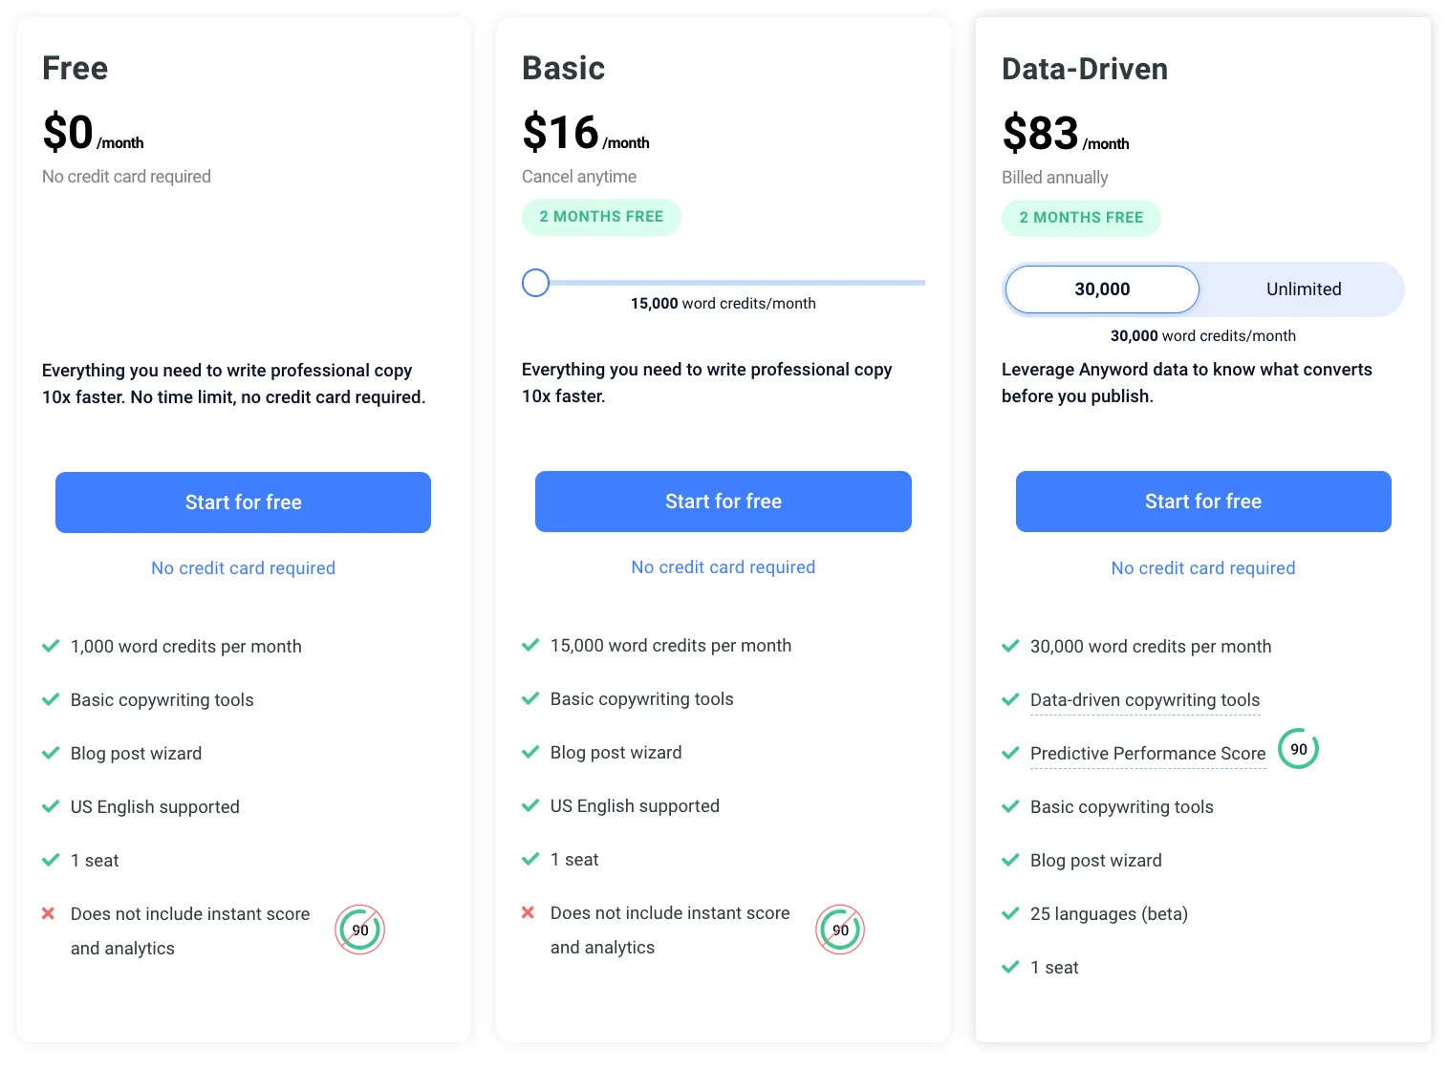The height and width of the screenshot is (1069, 1448).
Task: Start for free on Data-Driven plan
Action: [x=1202, y=502]
